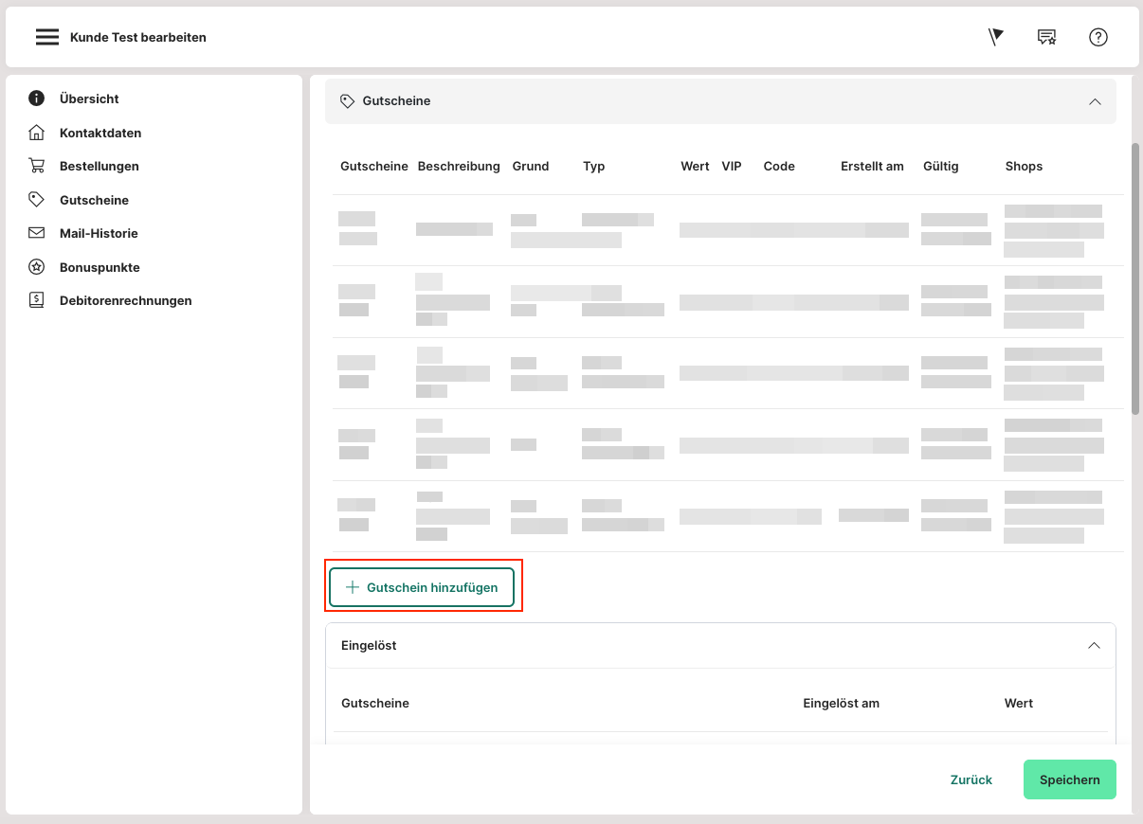Click the flag icon in header

(995, 37)
